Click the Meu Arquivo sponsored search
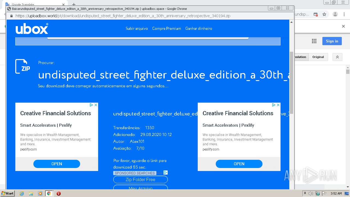The width and height of the screenshot is (350, 197). 141,188
